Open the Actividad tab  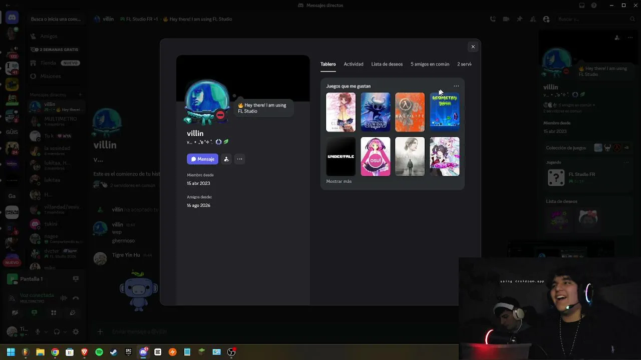click(x=354, y=64)
